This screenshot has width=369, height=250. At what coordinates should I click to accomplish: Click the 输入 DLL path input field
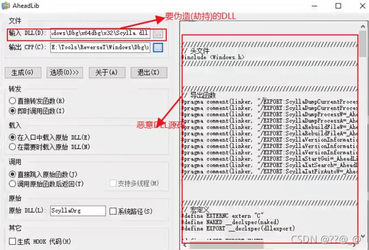tap(100, 33)
